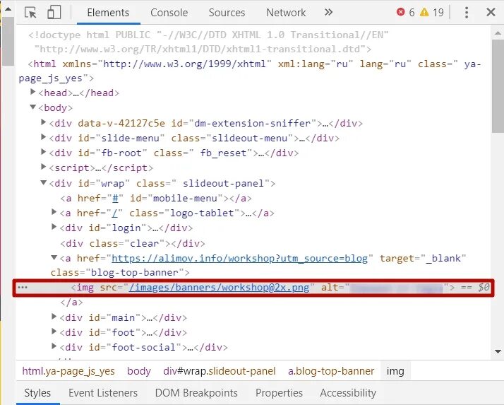Collapse the body node
Viewport: 504px width, 405px height.
pyautogui.click(x=32, y=107)
